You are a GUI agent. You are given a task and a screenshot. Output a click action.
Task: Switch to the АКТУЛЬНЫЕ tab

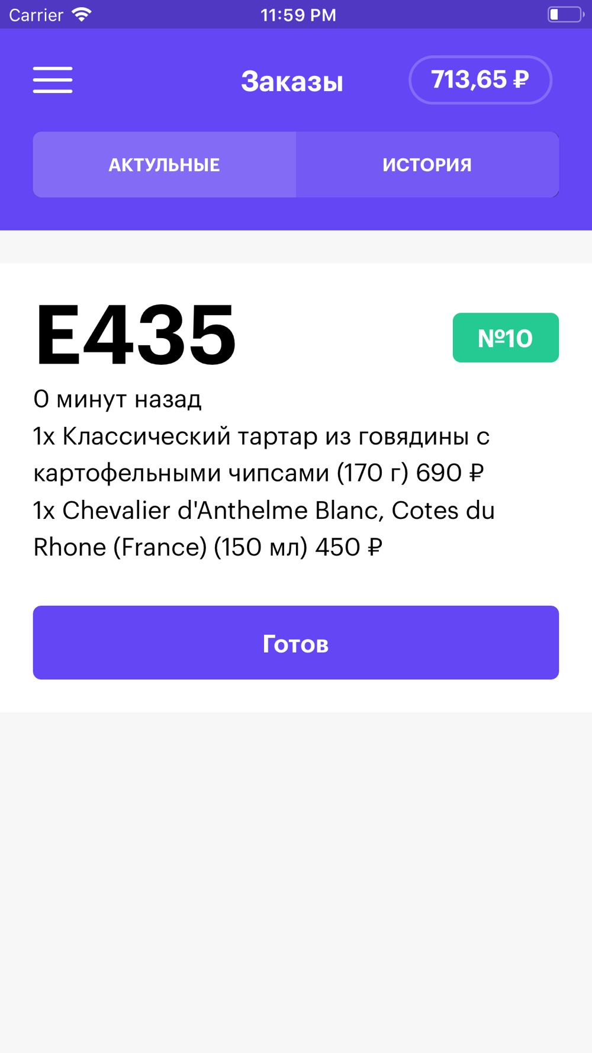(165, 165)
